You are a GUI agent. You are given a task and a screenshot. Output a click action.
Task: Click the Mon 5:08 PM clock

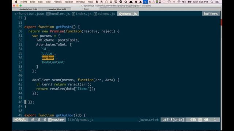[200, 2]
